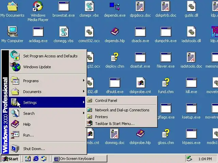Expand the Programs submenu arrow

point(83,80)
